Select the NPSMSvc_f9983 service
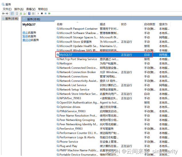This screenshot has height=157, width=182. [113, 98]
